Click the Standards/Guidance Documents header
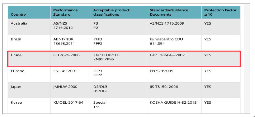Image resolution: width=255 pixels, height=117 pixels. [169, 12]
